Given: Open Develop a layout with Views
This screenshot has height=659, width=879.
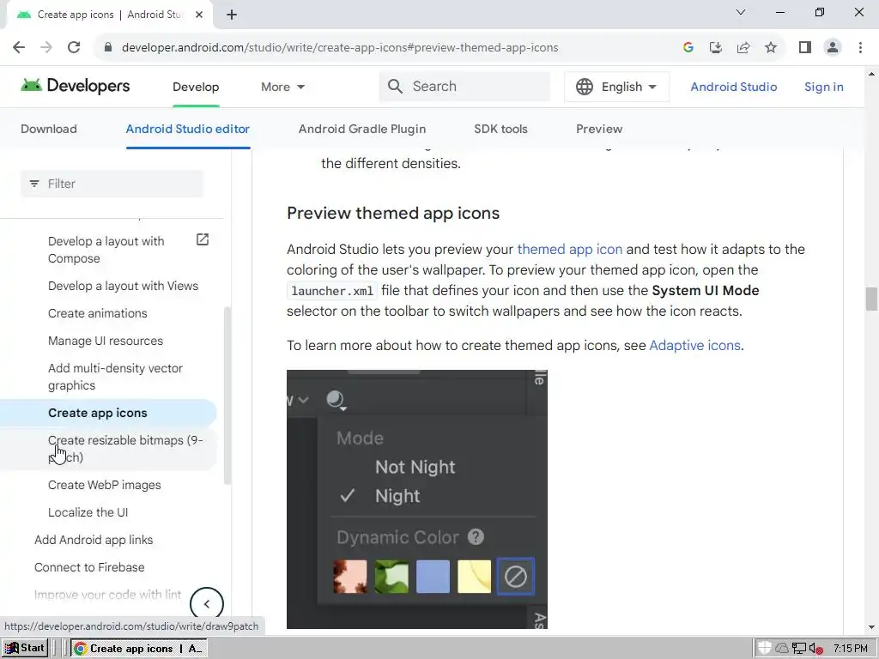Looking at the screenshot, I should (x=124, y=286).
